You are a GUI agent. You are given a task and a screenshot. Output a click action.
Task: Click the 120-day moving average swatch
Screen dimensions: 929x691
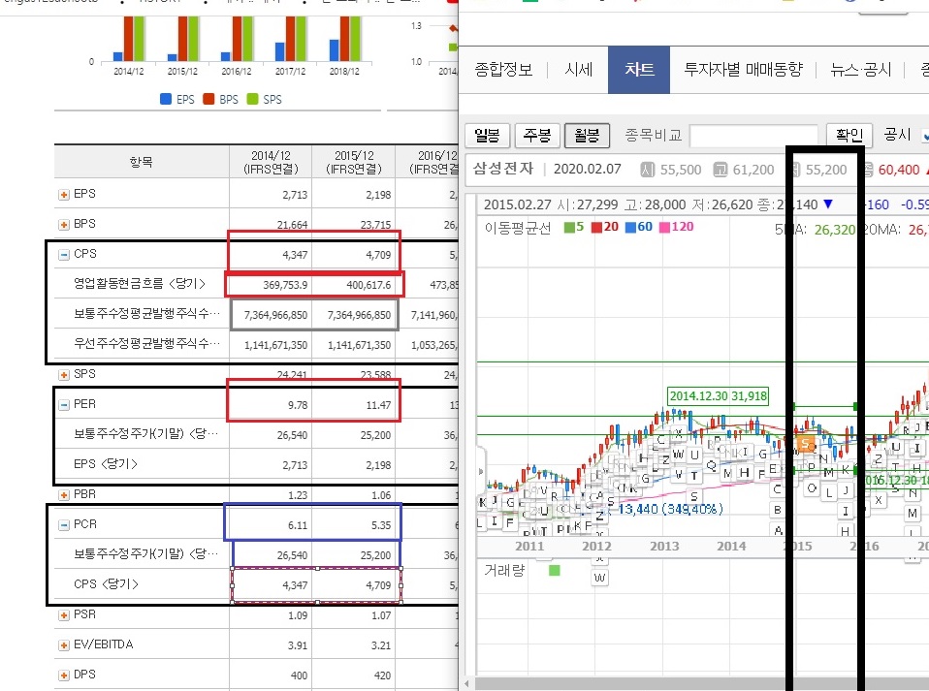(665, 227)
